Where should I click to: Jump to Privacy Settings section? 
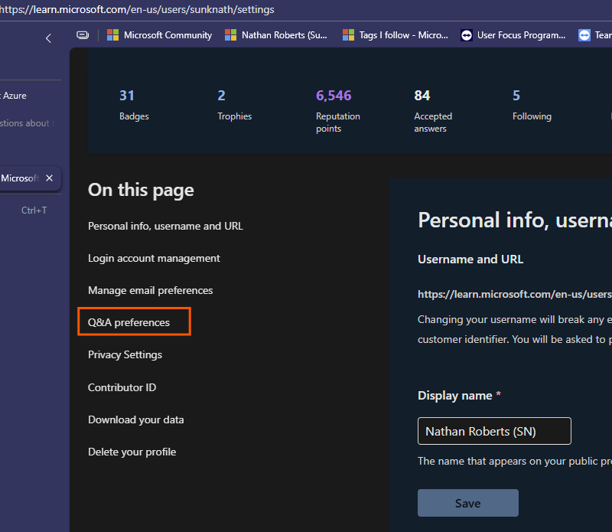point(125,354)
